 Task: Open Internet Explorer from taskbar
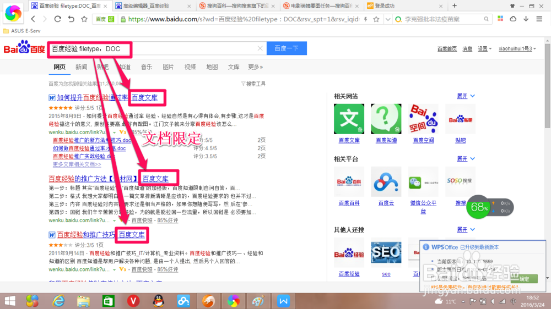click(58, 301)
